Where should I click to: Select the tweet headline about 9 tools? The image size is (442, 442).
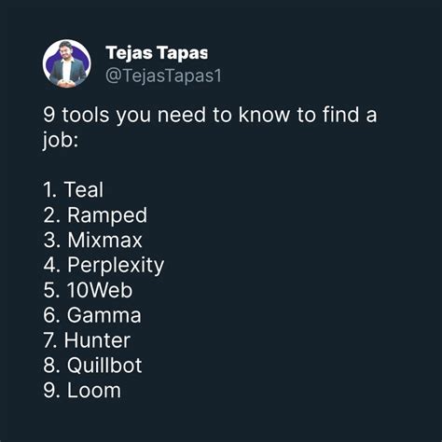point(210,127)
